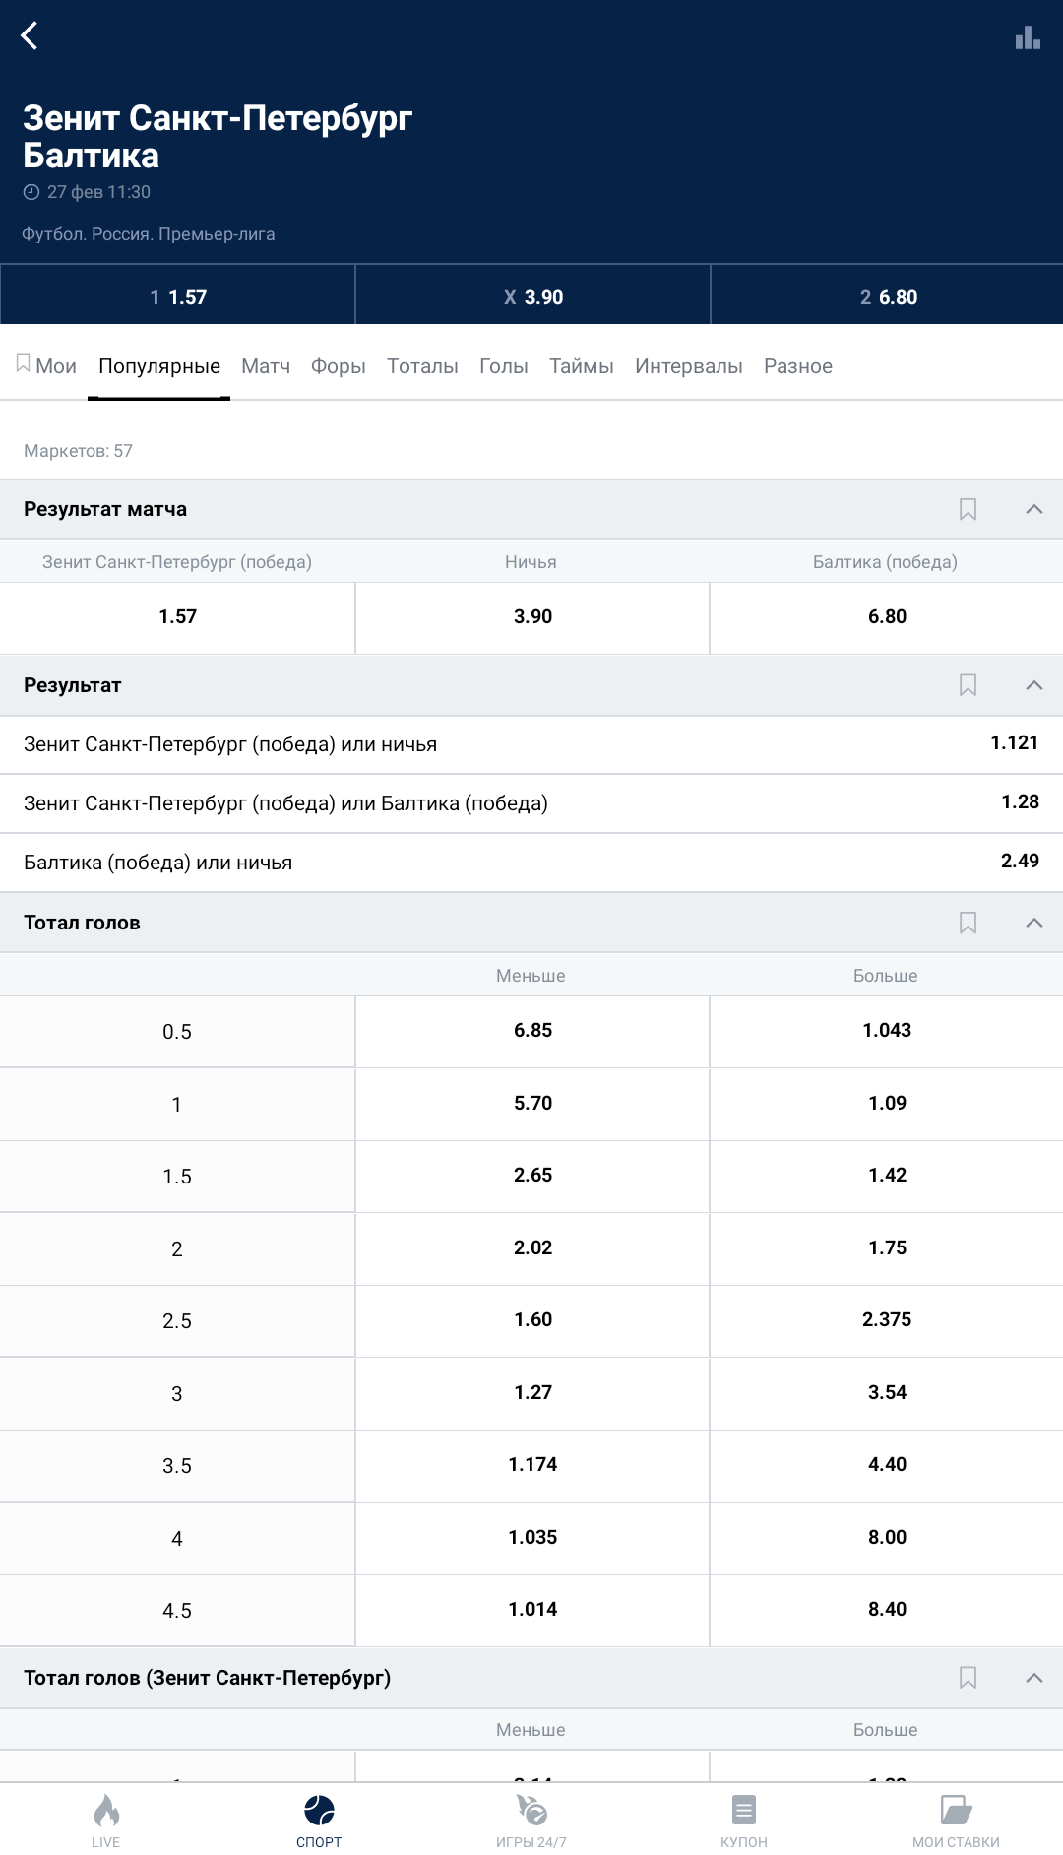
Task: Bookmark the Результат матча market
Action: (968, 509)
